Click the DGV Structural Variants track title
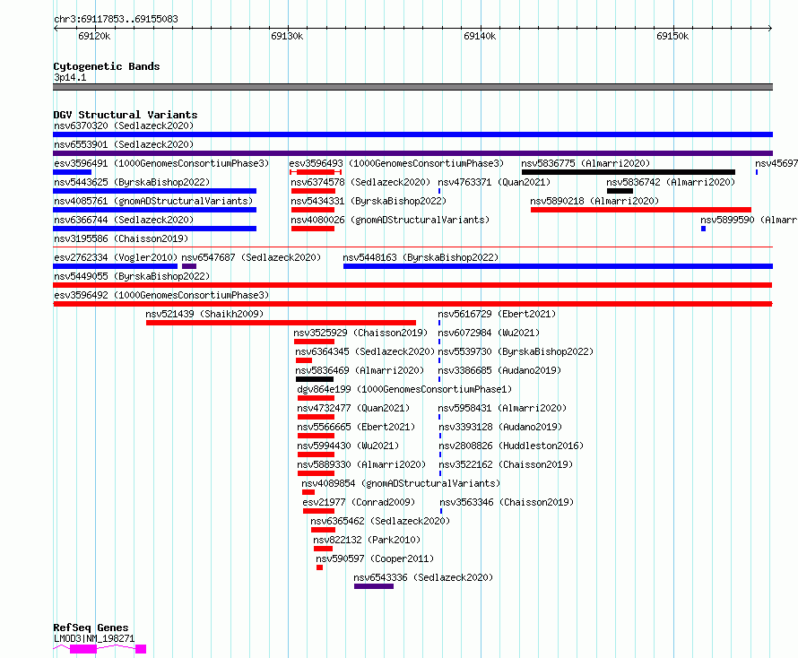The width and height of the screenshot is (798, 658). pos(126,115)
